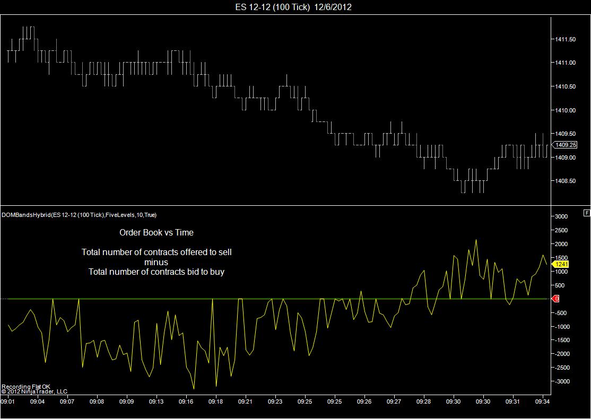
Task: Click chart title ES 12-12 (100 Tick)
Action: click(273, 7)
